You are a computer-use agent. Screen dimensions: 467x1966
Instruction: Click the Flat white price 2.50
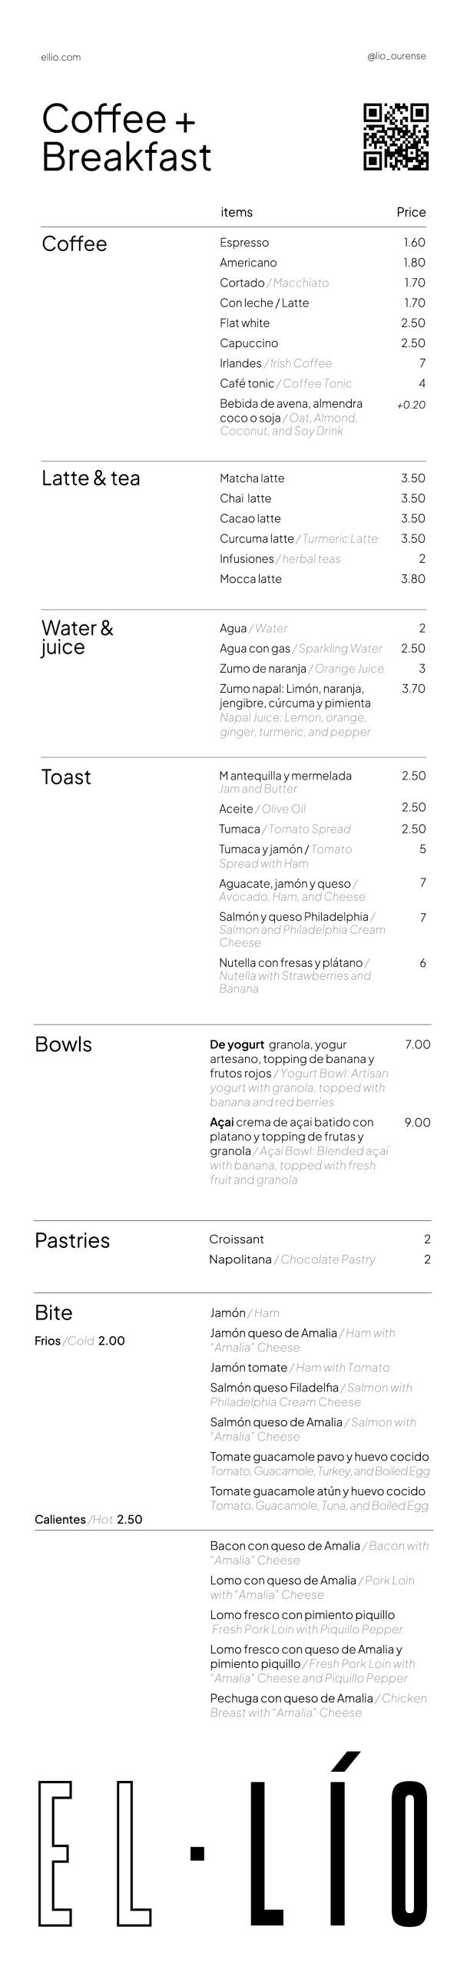tap(412, 323)
